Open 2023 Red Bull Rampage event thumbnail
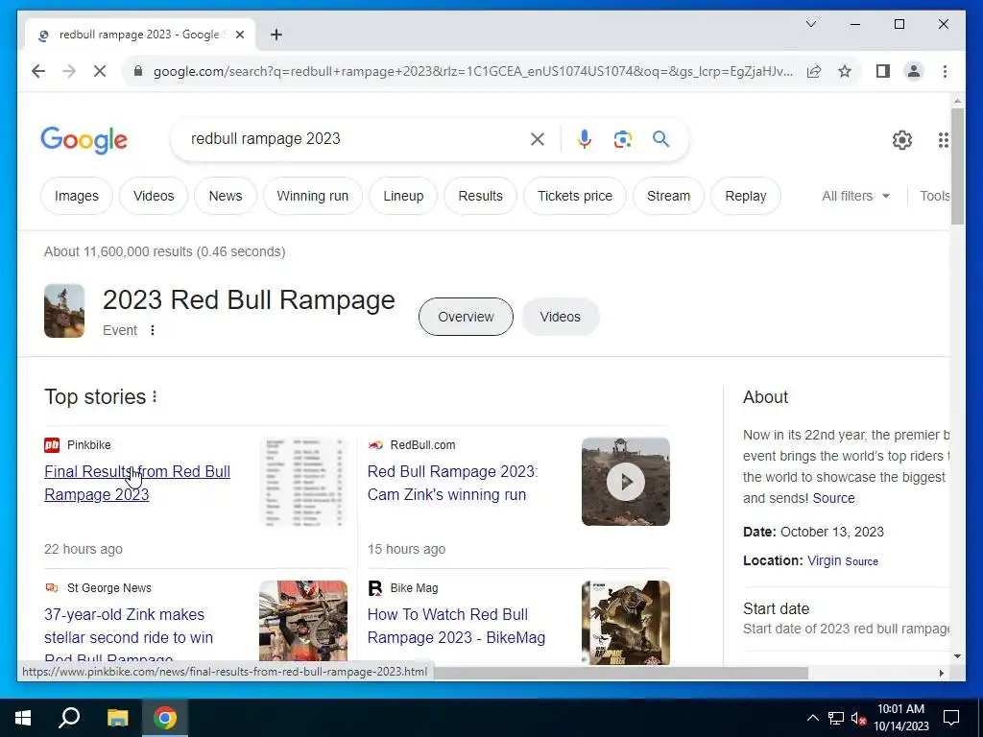Screen dimensions: 983x737 pos(64,311)
